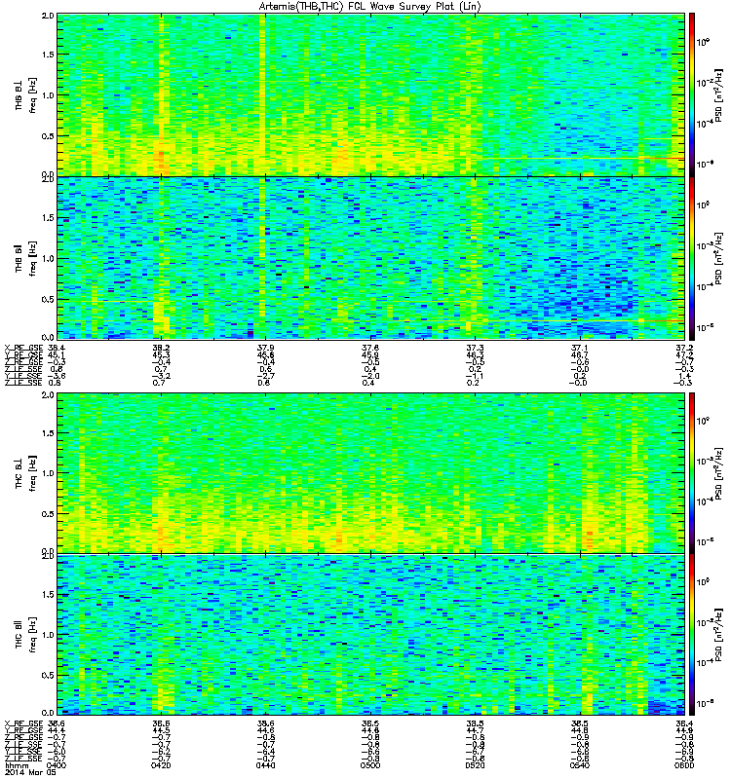Click the color bar of the THB B-perpendicular panel
This screenshot has width=731, height=779.
click(692, 94)
